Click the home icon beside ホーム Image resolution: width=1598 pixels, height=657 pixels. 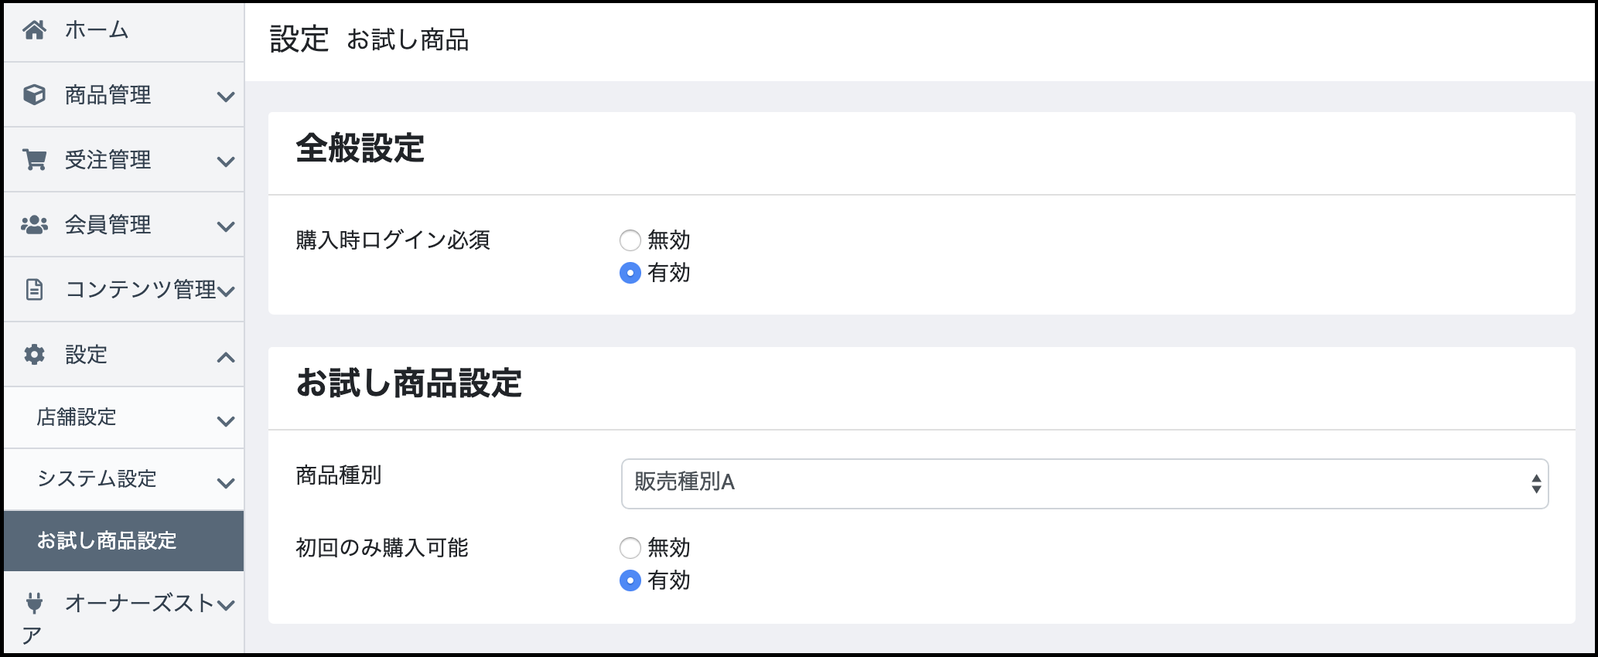click(34, 30)
